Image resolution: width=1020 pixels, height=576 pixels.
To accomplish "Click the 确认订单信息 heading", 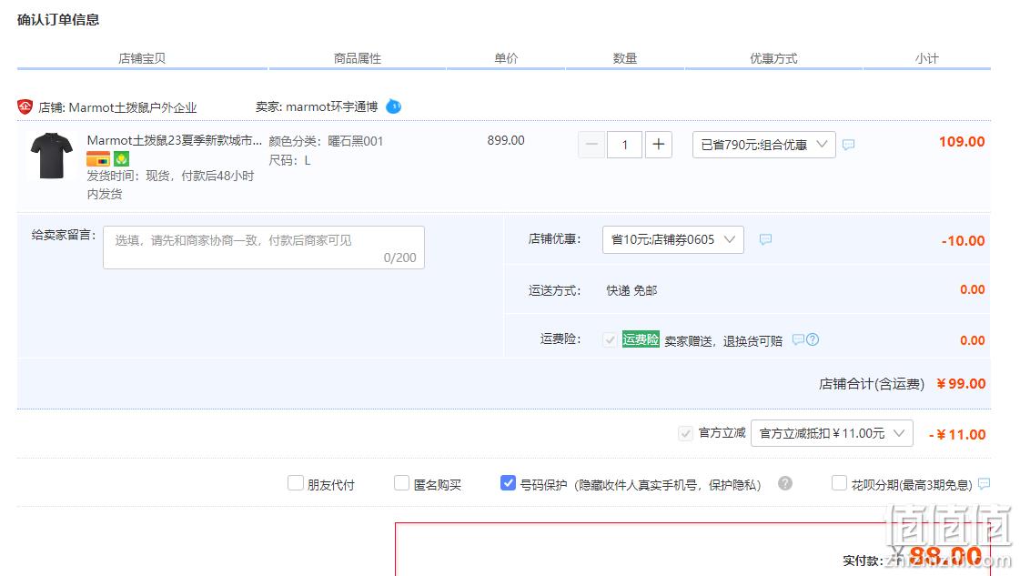I will click(x=58, y=19).
